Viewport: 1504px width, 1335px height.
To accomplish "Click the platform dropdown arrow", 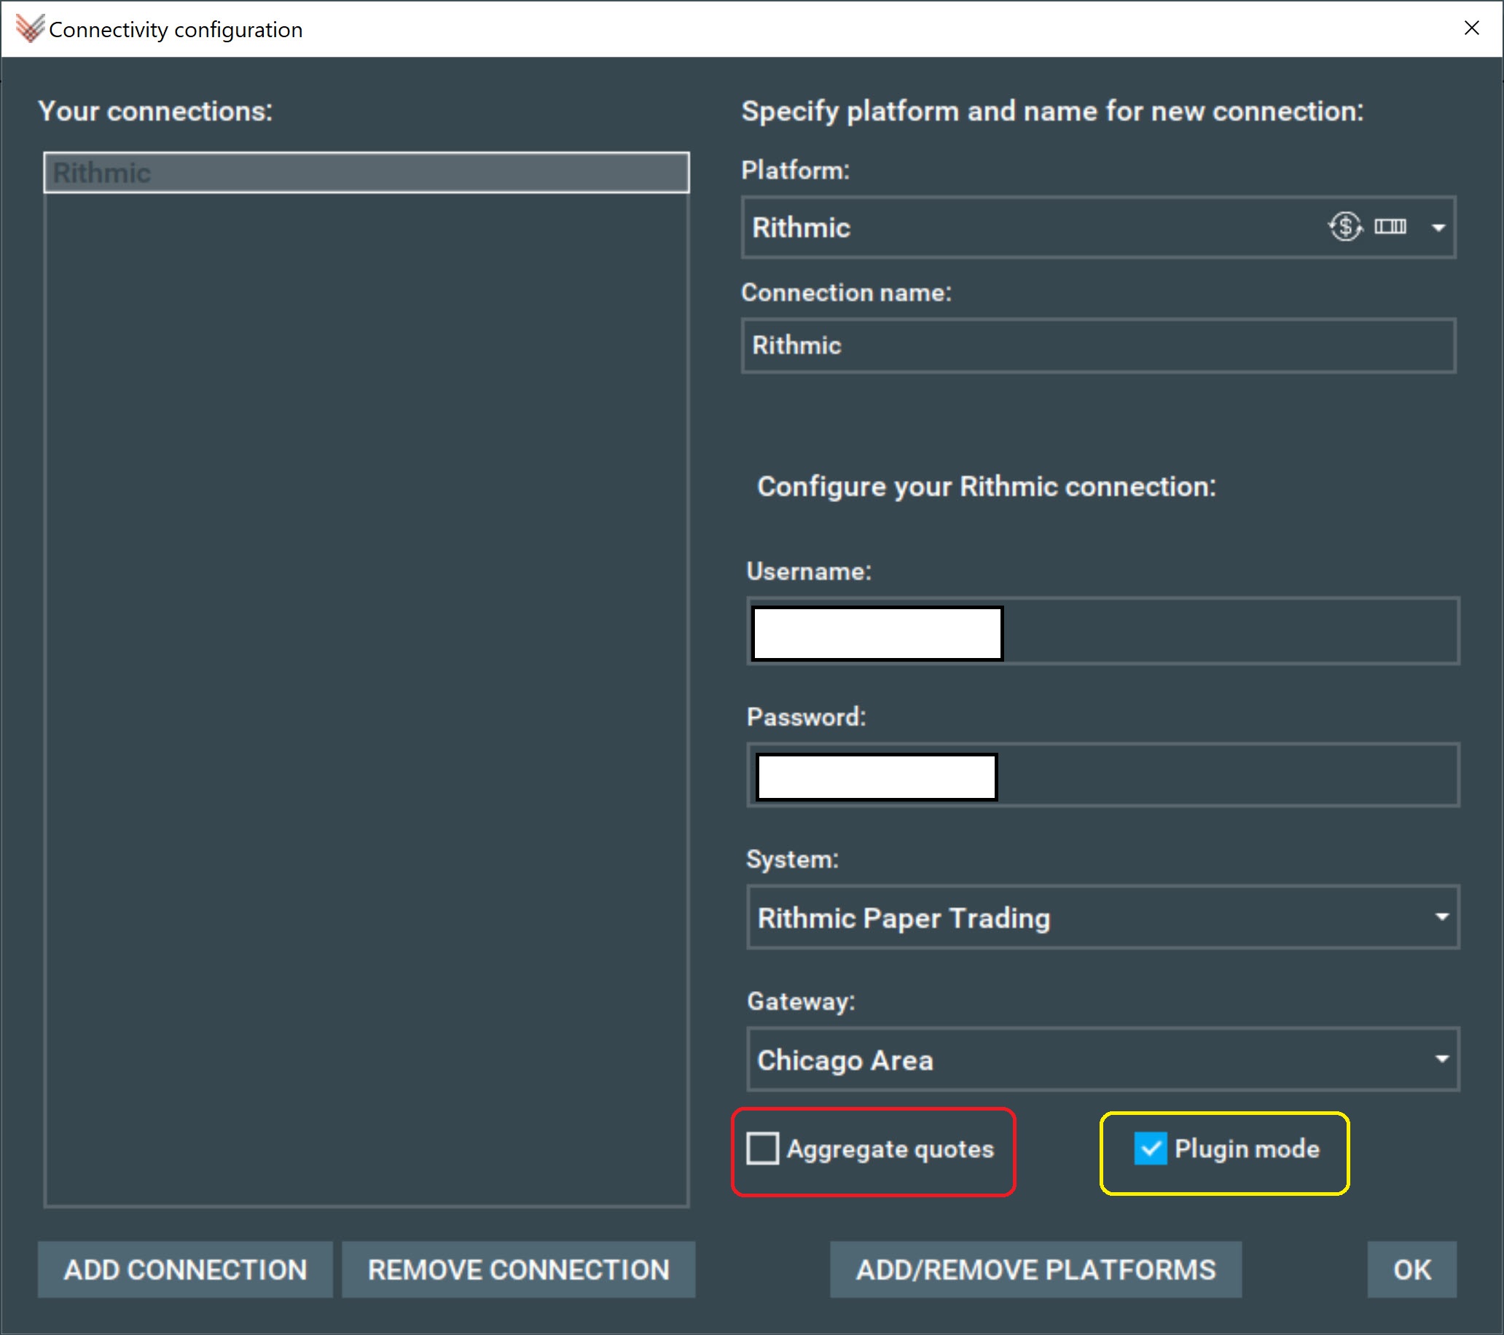I will point(1441,228).
